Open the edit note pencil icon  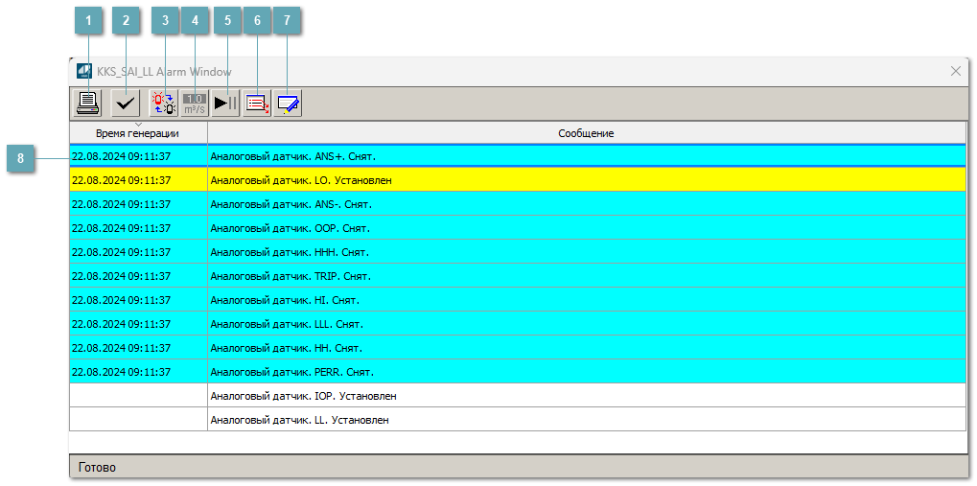(288, 103)
